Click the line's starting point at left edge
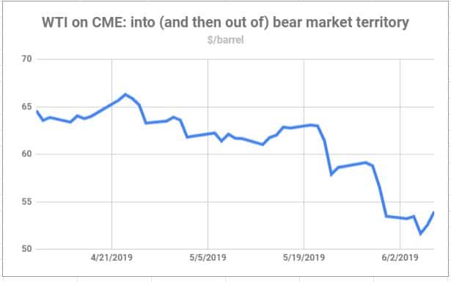Image resolution: width=451 pixels, height=282 pixels. (37, 111)
